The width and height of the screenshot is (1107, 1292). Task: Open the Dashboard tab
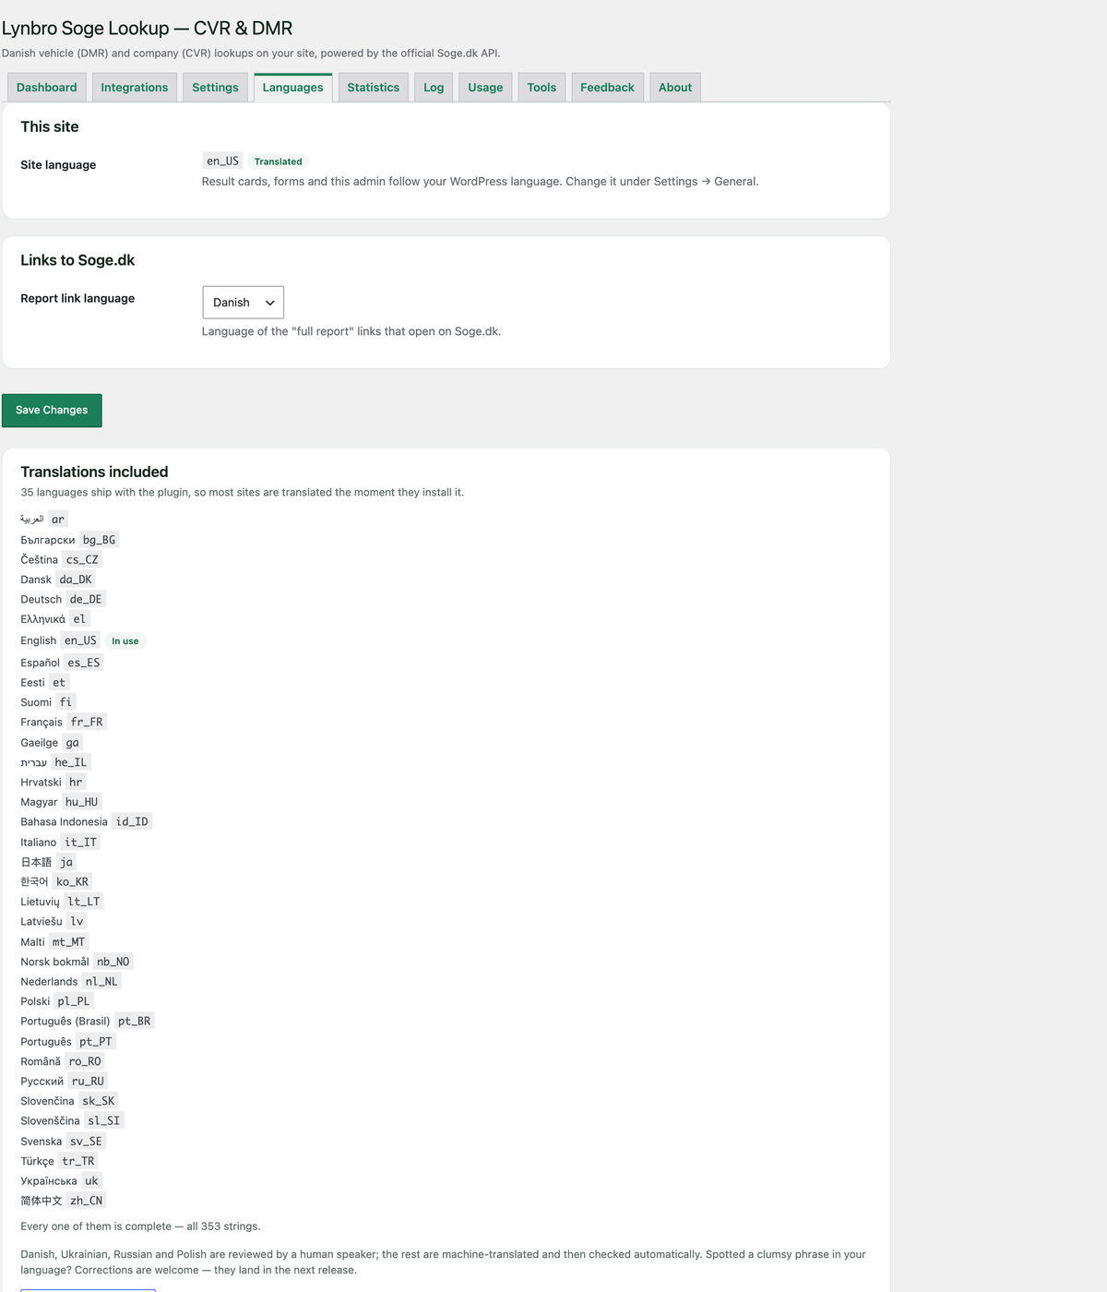pyautogui.click(x=46, y=88)
